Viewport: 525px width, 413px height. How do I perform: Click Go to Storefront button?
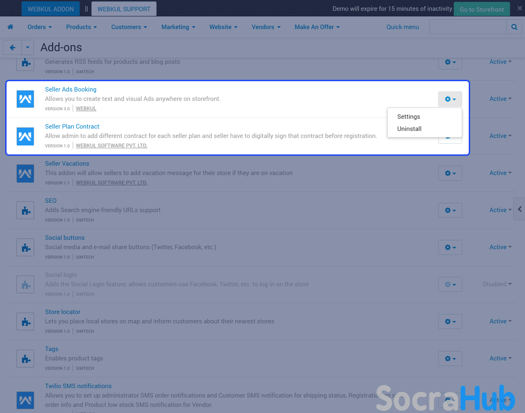(481, 9)
